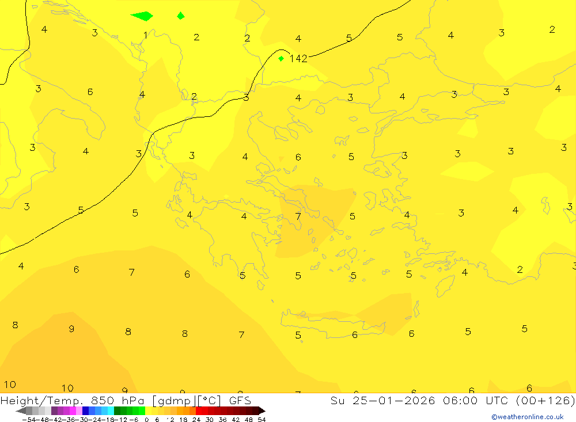Click the [gdmp] unit label
Viewport: 576px width, 422px height.
point(173,401)
